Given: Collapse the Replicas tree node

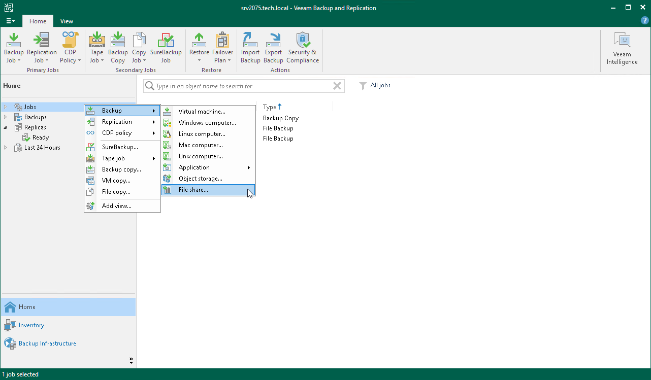Looking at the screenshot, I should (6, 127).
